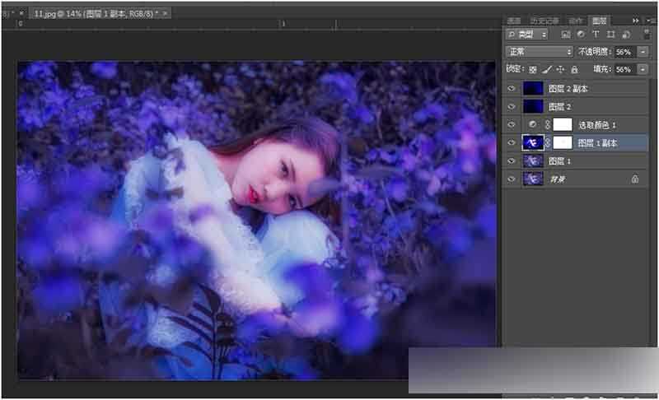
Task: Click the lock all padlock icon
Action: point(574,70)
